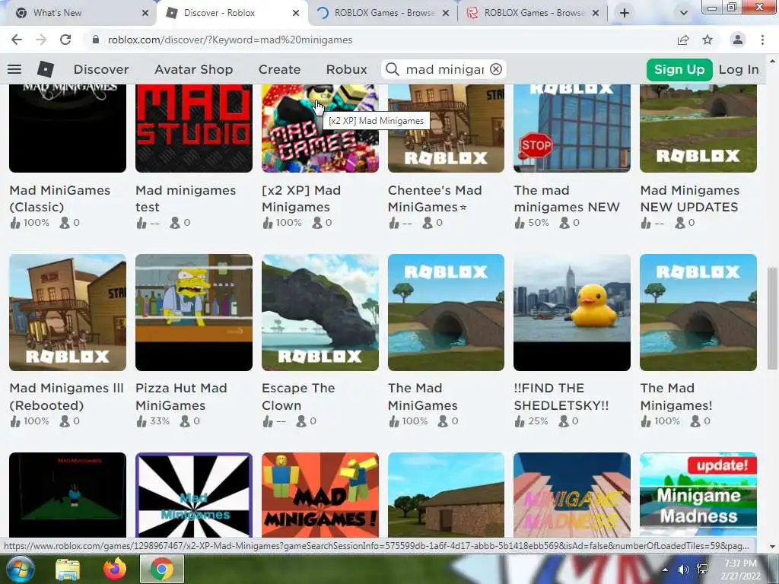Viewport: 779px width, 584px height.
Task: Click the Log In link
Action: pyautogui.click(x=738, y=69)
